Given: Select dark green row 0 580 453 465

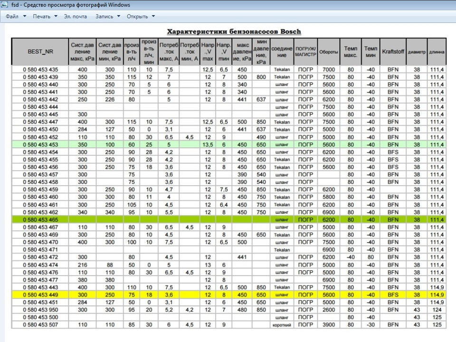Looking at the screenshot, I should [x=228, y=219].
